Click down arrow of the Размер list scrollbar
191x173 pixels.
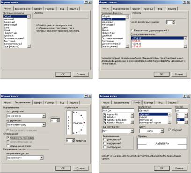[186, 123]
